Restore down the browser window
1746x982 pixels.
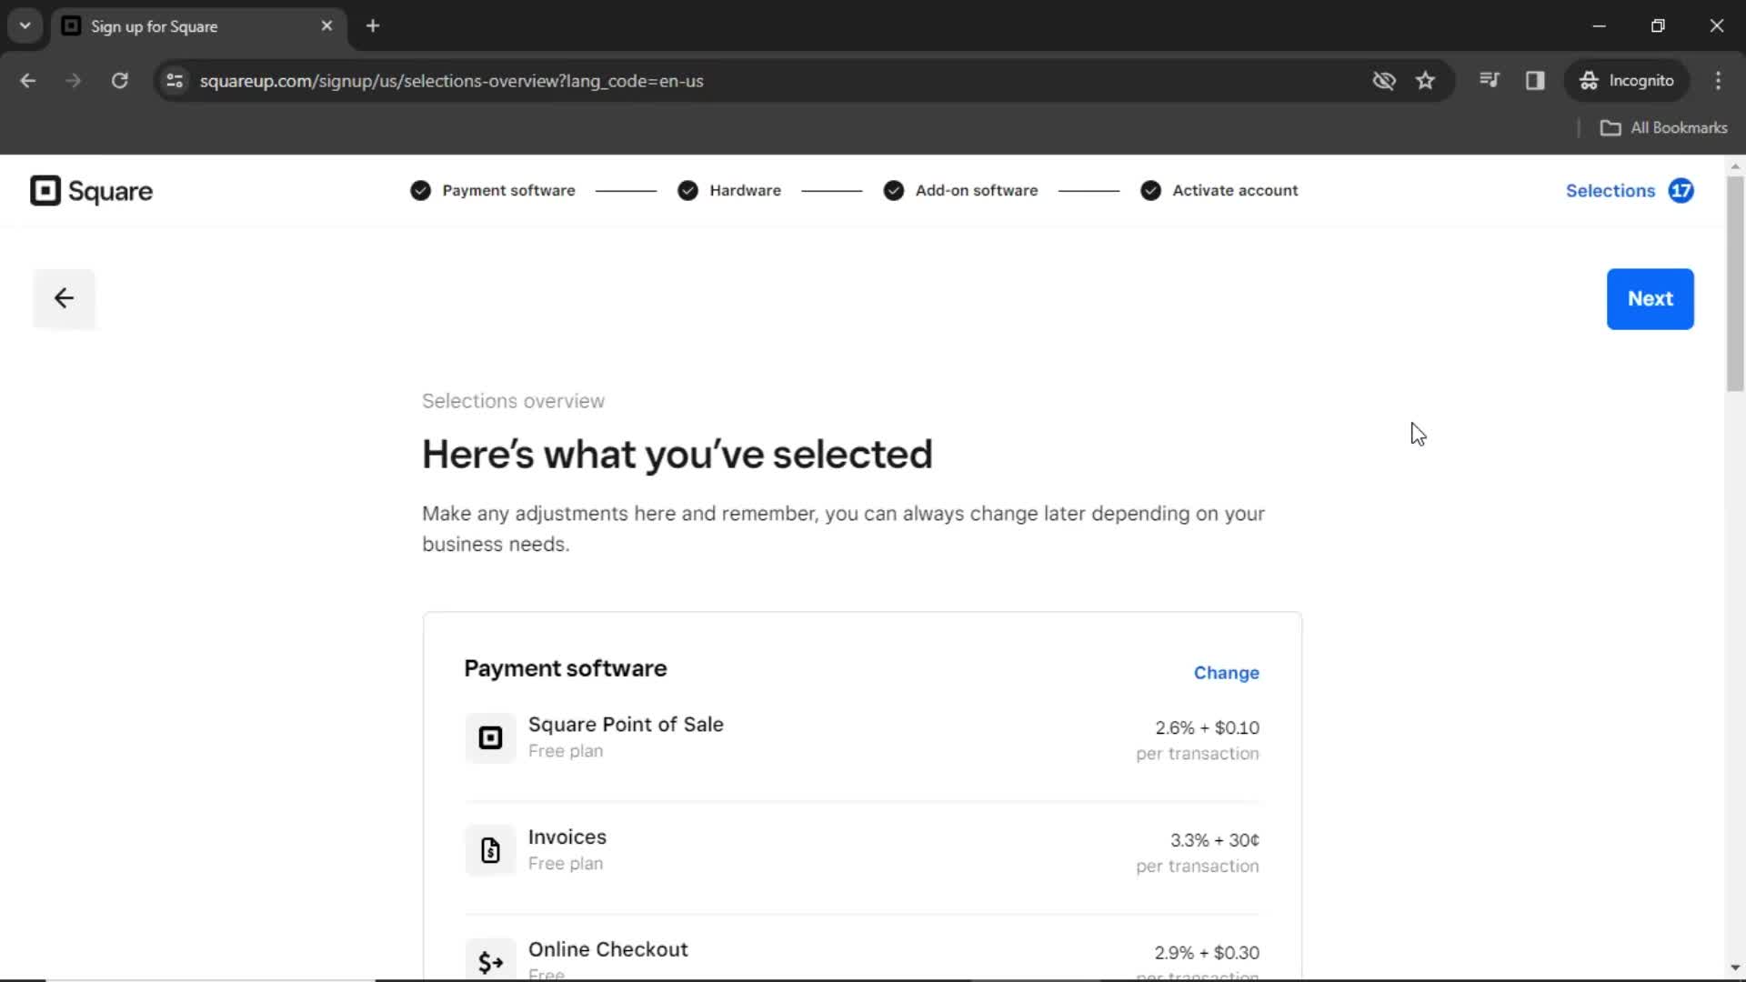tap(1658, 26)
